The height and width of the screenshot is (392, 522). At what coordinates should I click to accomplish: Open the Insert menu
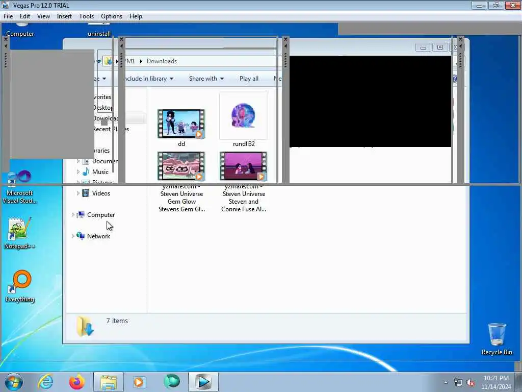64,16
